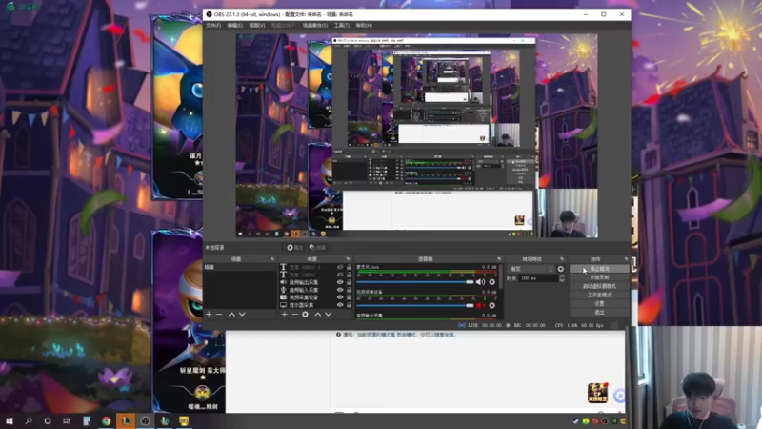762x429 pixels.
Task: Open the calculator app on the taskbar
Action: coord(87,420)
